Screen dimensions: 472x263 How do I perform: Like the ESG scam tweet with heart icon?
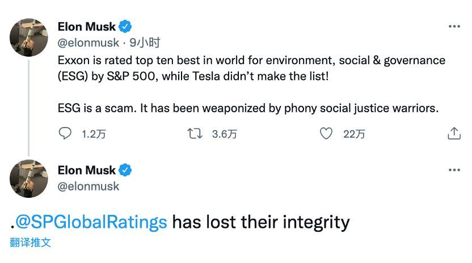click(326, 134)
